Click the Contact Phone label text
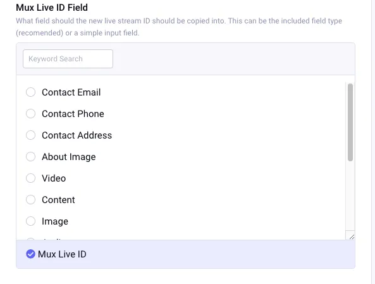Viewport: 375px width, 284px height. pos(73,114)
